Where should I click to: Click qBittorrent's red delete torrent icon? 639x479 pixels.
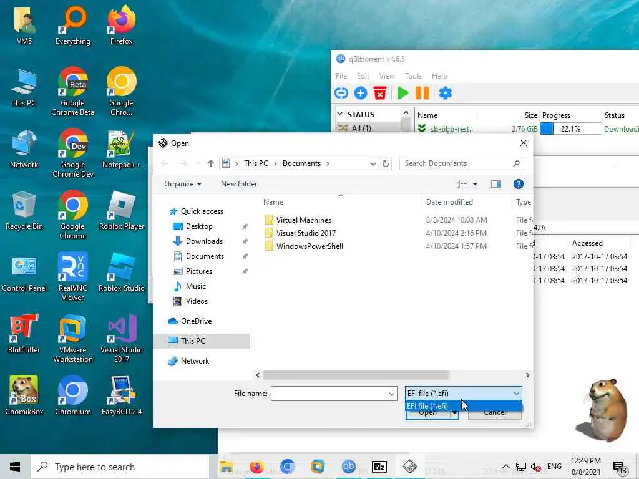pyautogui.click(x=379, y=94)
